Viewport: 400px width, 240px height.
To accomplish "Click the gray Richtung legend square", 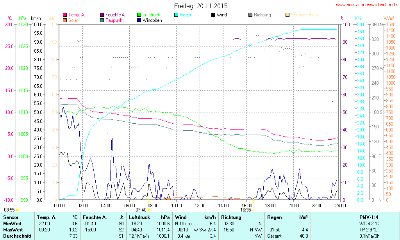I will [x=250, y=15].
